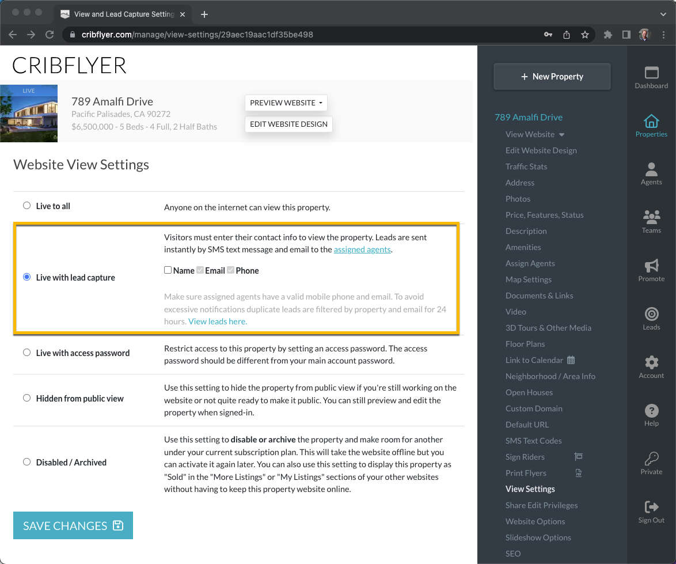Open Documents & Links menu item

pos(540,296)
